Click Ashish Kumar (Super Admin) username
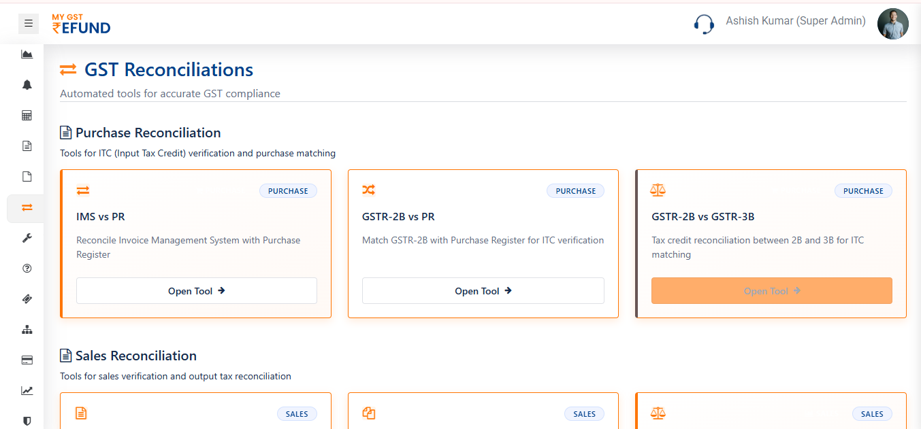Image resolution: width=921 pixels, height=429 pixels. (795, 21)
